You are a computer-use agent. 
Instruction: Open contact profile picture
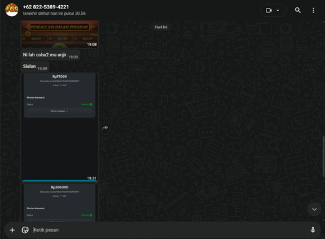(12, 10)
